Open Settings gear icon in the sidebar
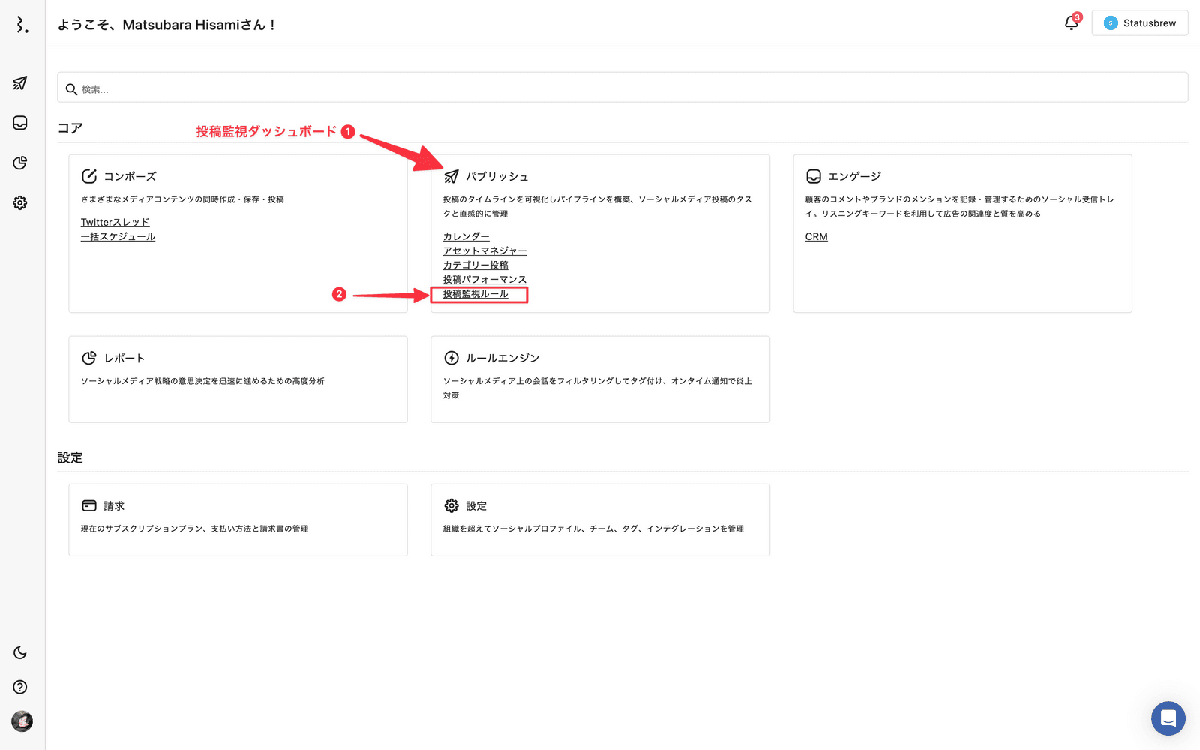The width and height of the screenshot is (1200, 750). [x=20, y=202]
